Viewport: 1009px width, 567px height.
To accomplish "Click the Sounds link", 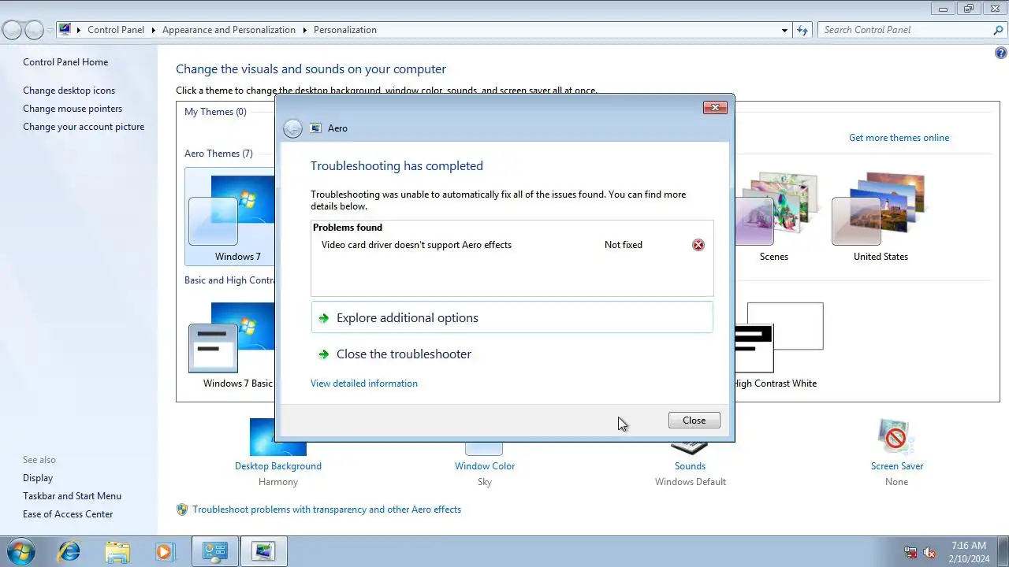I will click(690, 466).
